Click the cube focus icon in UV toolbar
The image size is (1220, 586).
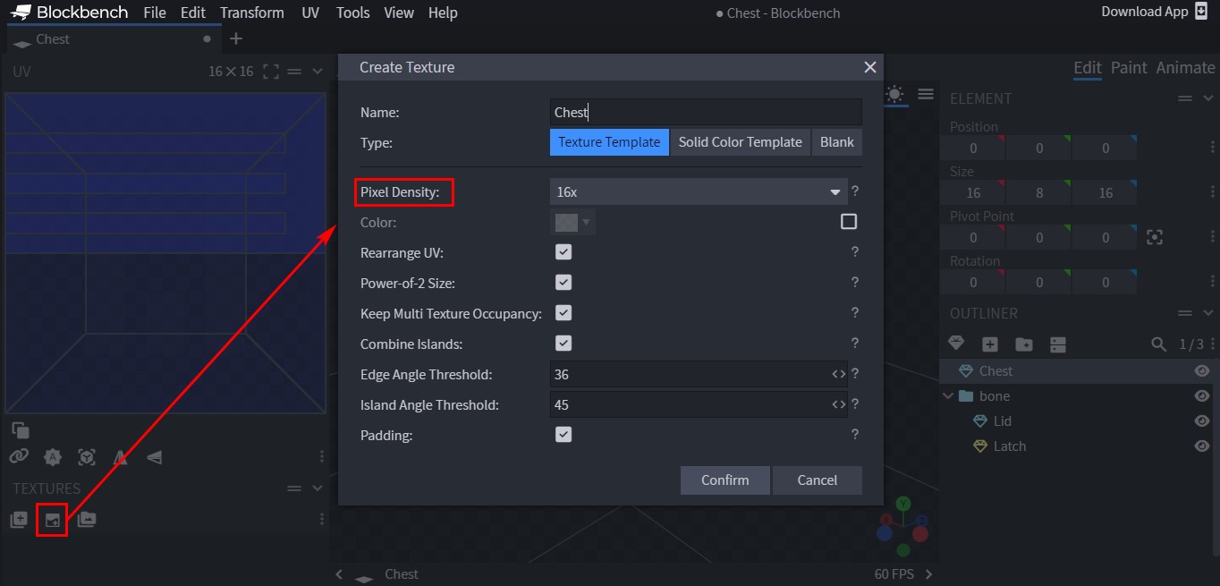pyautogui.click(x=87, y=457)
